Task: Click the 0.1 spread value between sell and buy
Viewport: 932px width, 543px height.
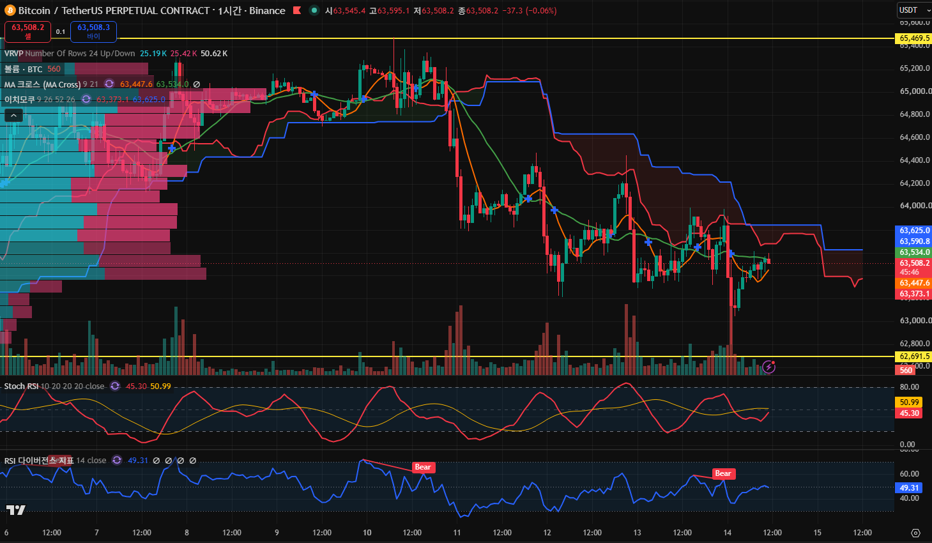Action: [x=61, y=31]
